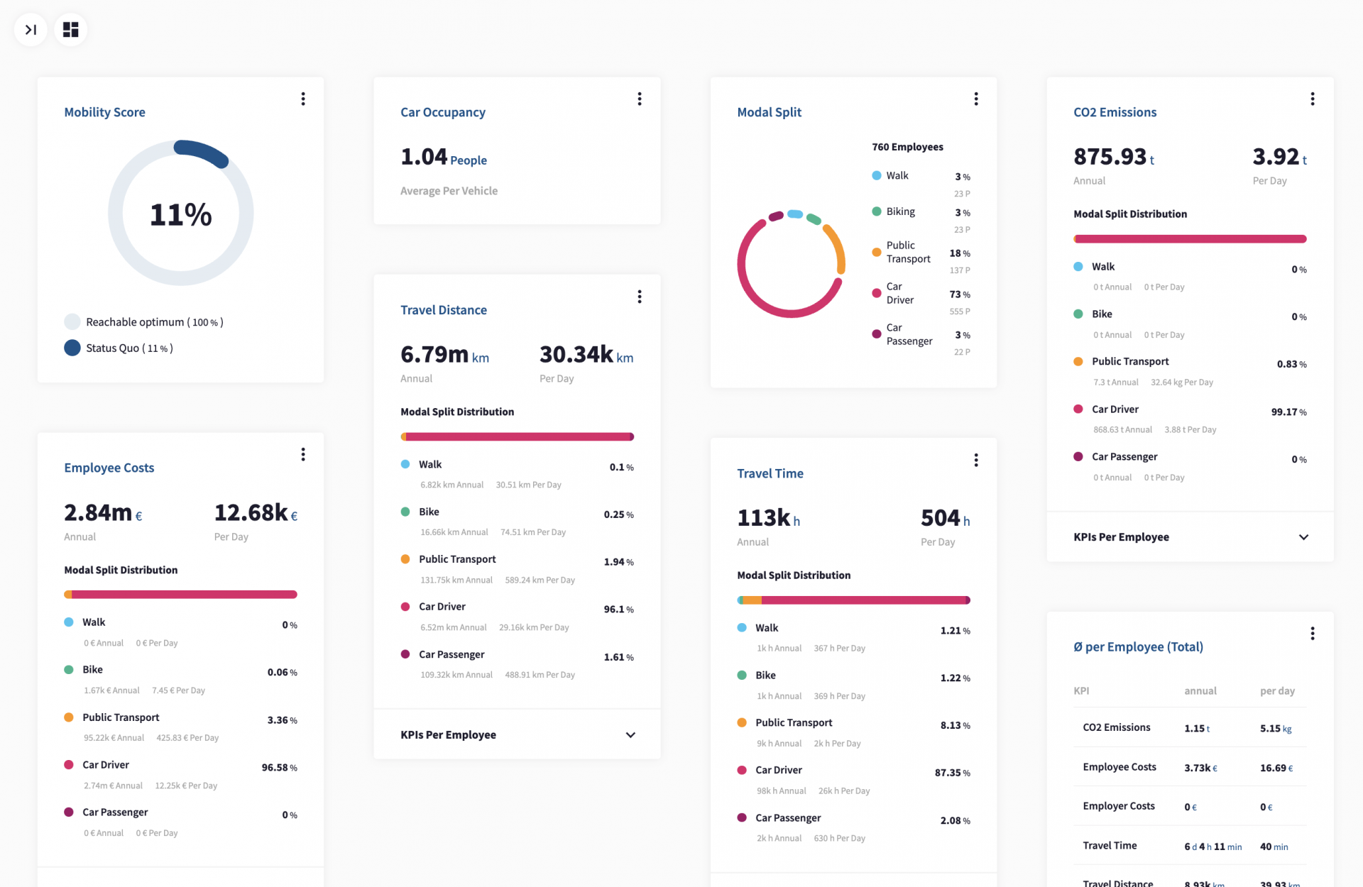Click the Travel Time modal split distribution bar
The width and height of the screenshot is (1363, 887).
coord(853,600)
